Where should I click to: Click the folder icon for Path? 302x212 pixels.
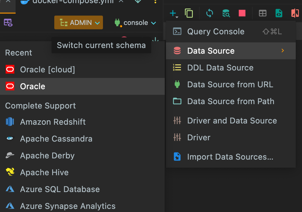coord(177,101)
